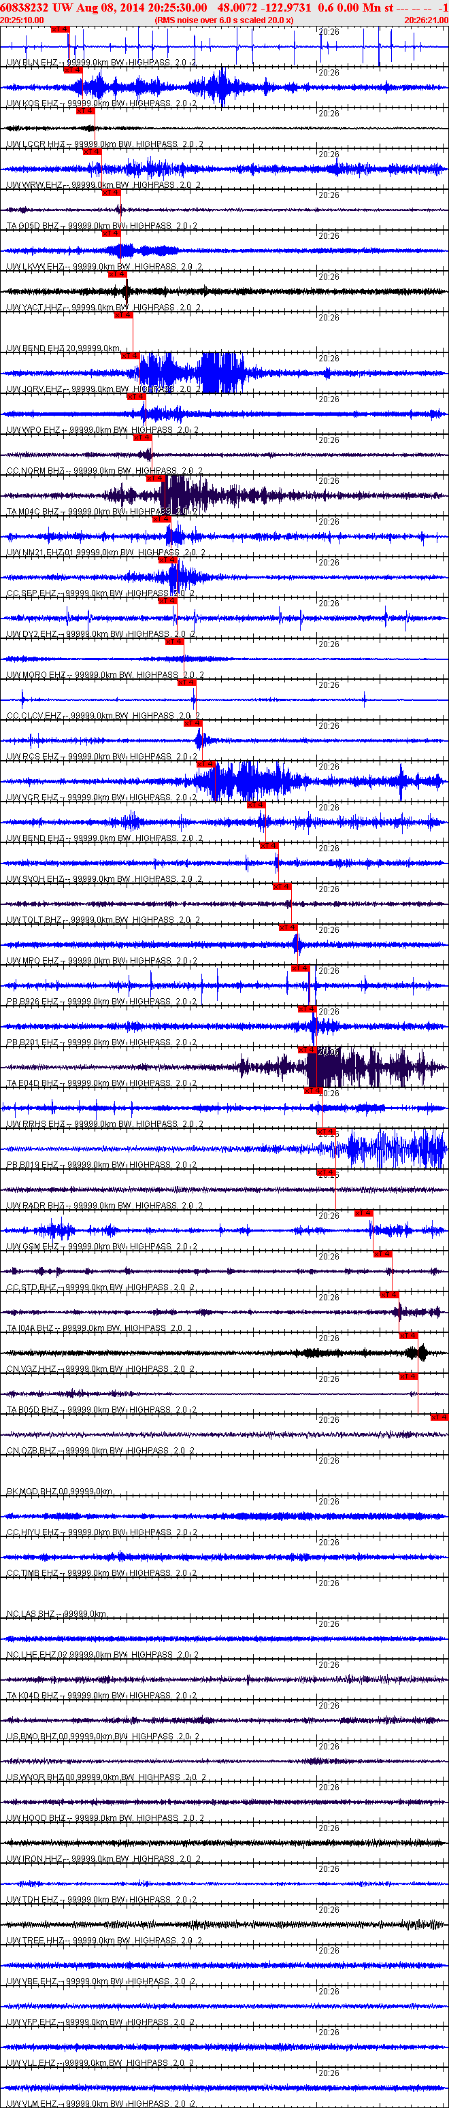Choose the UW YACT HHZ station label

click(x=104, y=308)
